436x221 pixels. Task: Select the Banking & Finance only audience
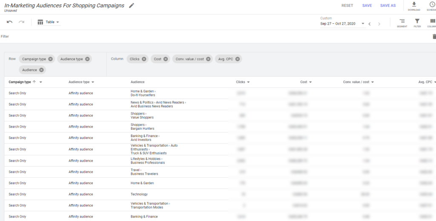click(144, 217)
